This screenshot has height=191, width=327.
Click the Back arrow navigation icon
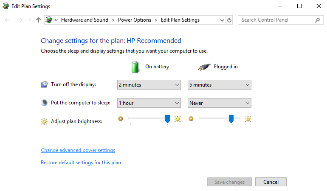7,20
